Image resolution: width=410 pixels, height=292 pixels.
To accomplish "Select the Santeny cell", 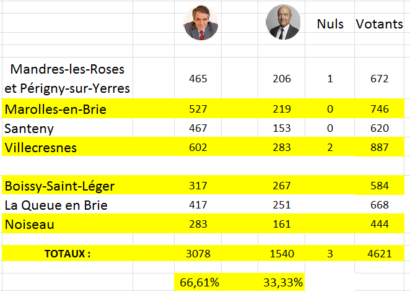I will (68, 127).
